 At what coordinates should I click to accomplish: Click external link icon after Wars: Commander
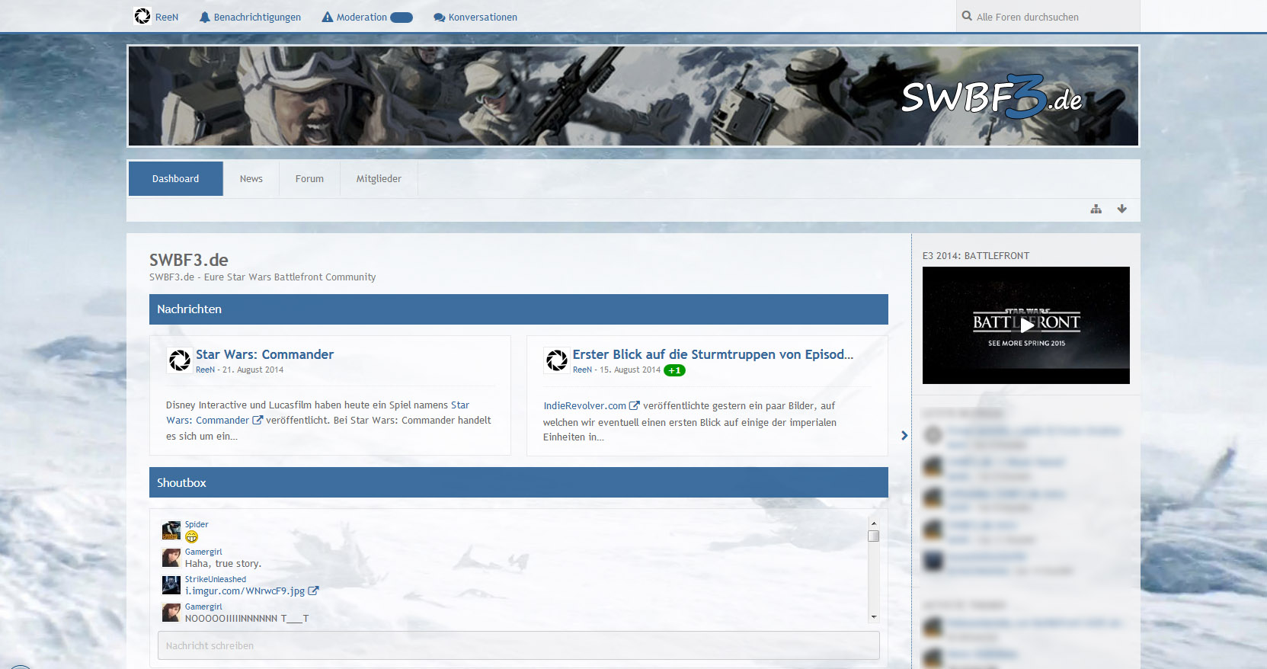258,420
